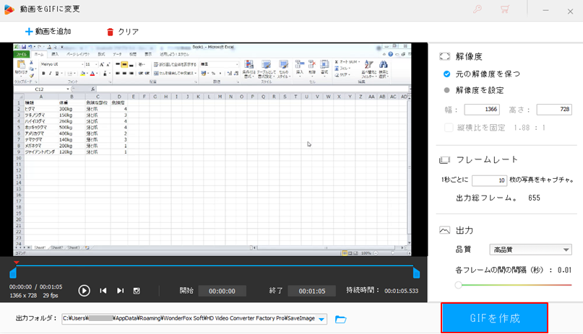This screenshot has height=334, width=583.
Task: Click the フレームレート section icon
Action: pos(445,160)
